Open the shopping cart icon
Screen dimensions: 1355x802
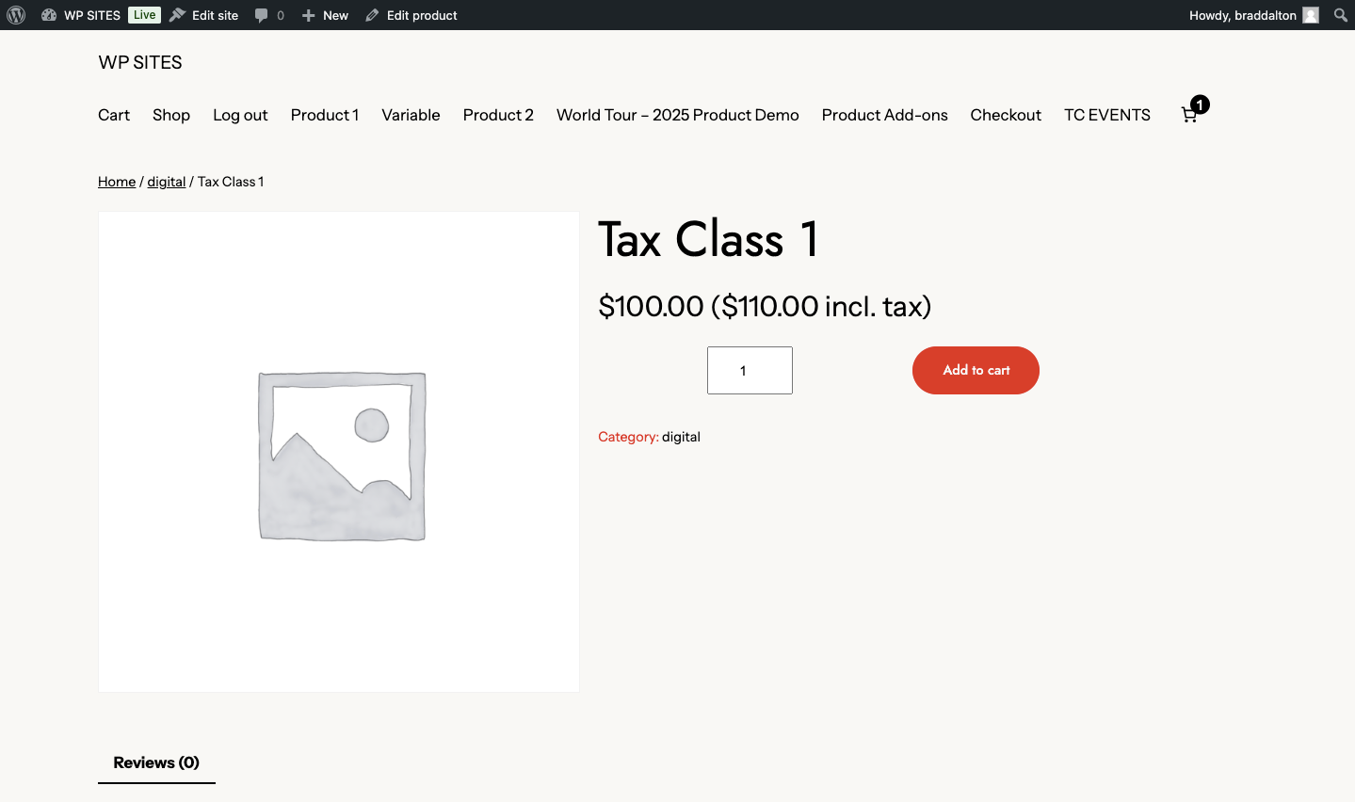coord(1189,115)
